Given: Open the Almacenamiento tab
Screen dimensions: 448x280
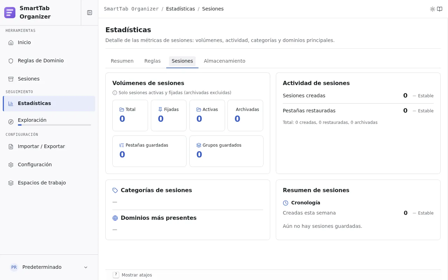Looking at the screenshot, I should point(225,61).
